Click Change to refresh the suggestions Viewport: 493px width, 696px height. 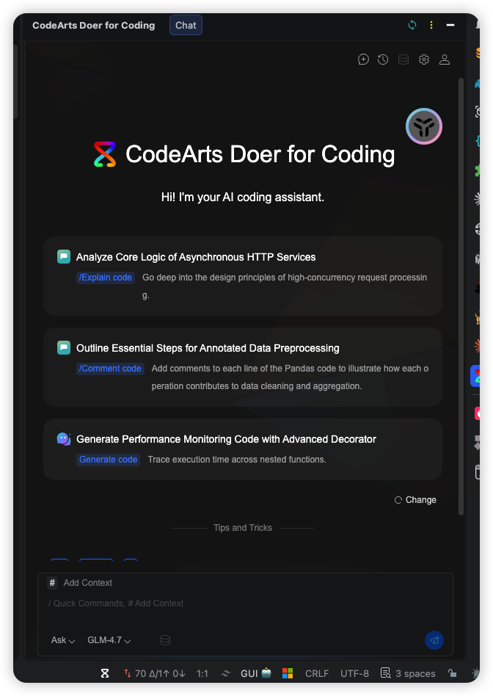pyautogui.click(x=415, y=500)
